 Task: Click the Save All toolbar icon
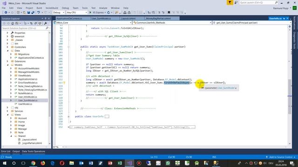click(x=33, y=13)
